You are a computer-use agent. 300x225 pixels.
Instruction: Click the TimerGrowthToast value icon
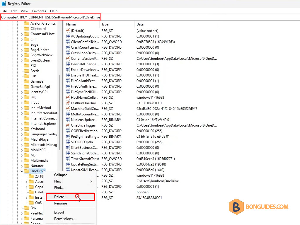(68, 158)
